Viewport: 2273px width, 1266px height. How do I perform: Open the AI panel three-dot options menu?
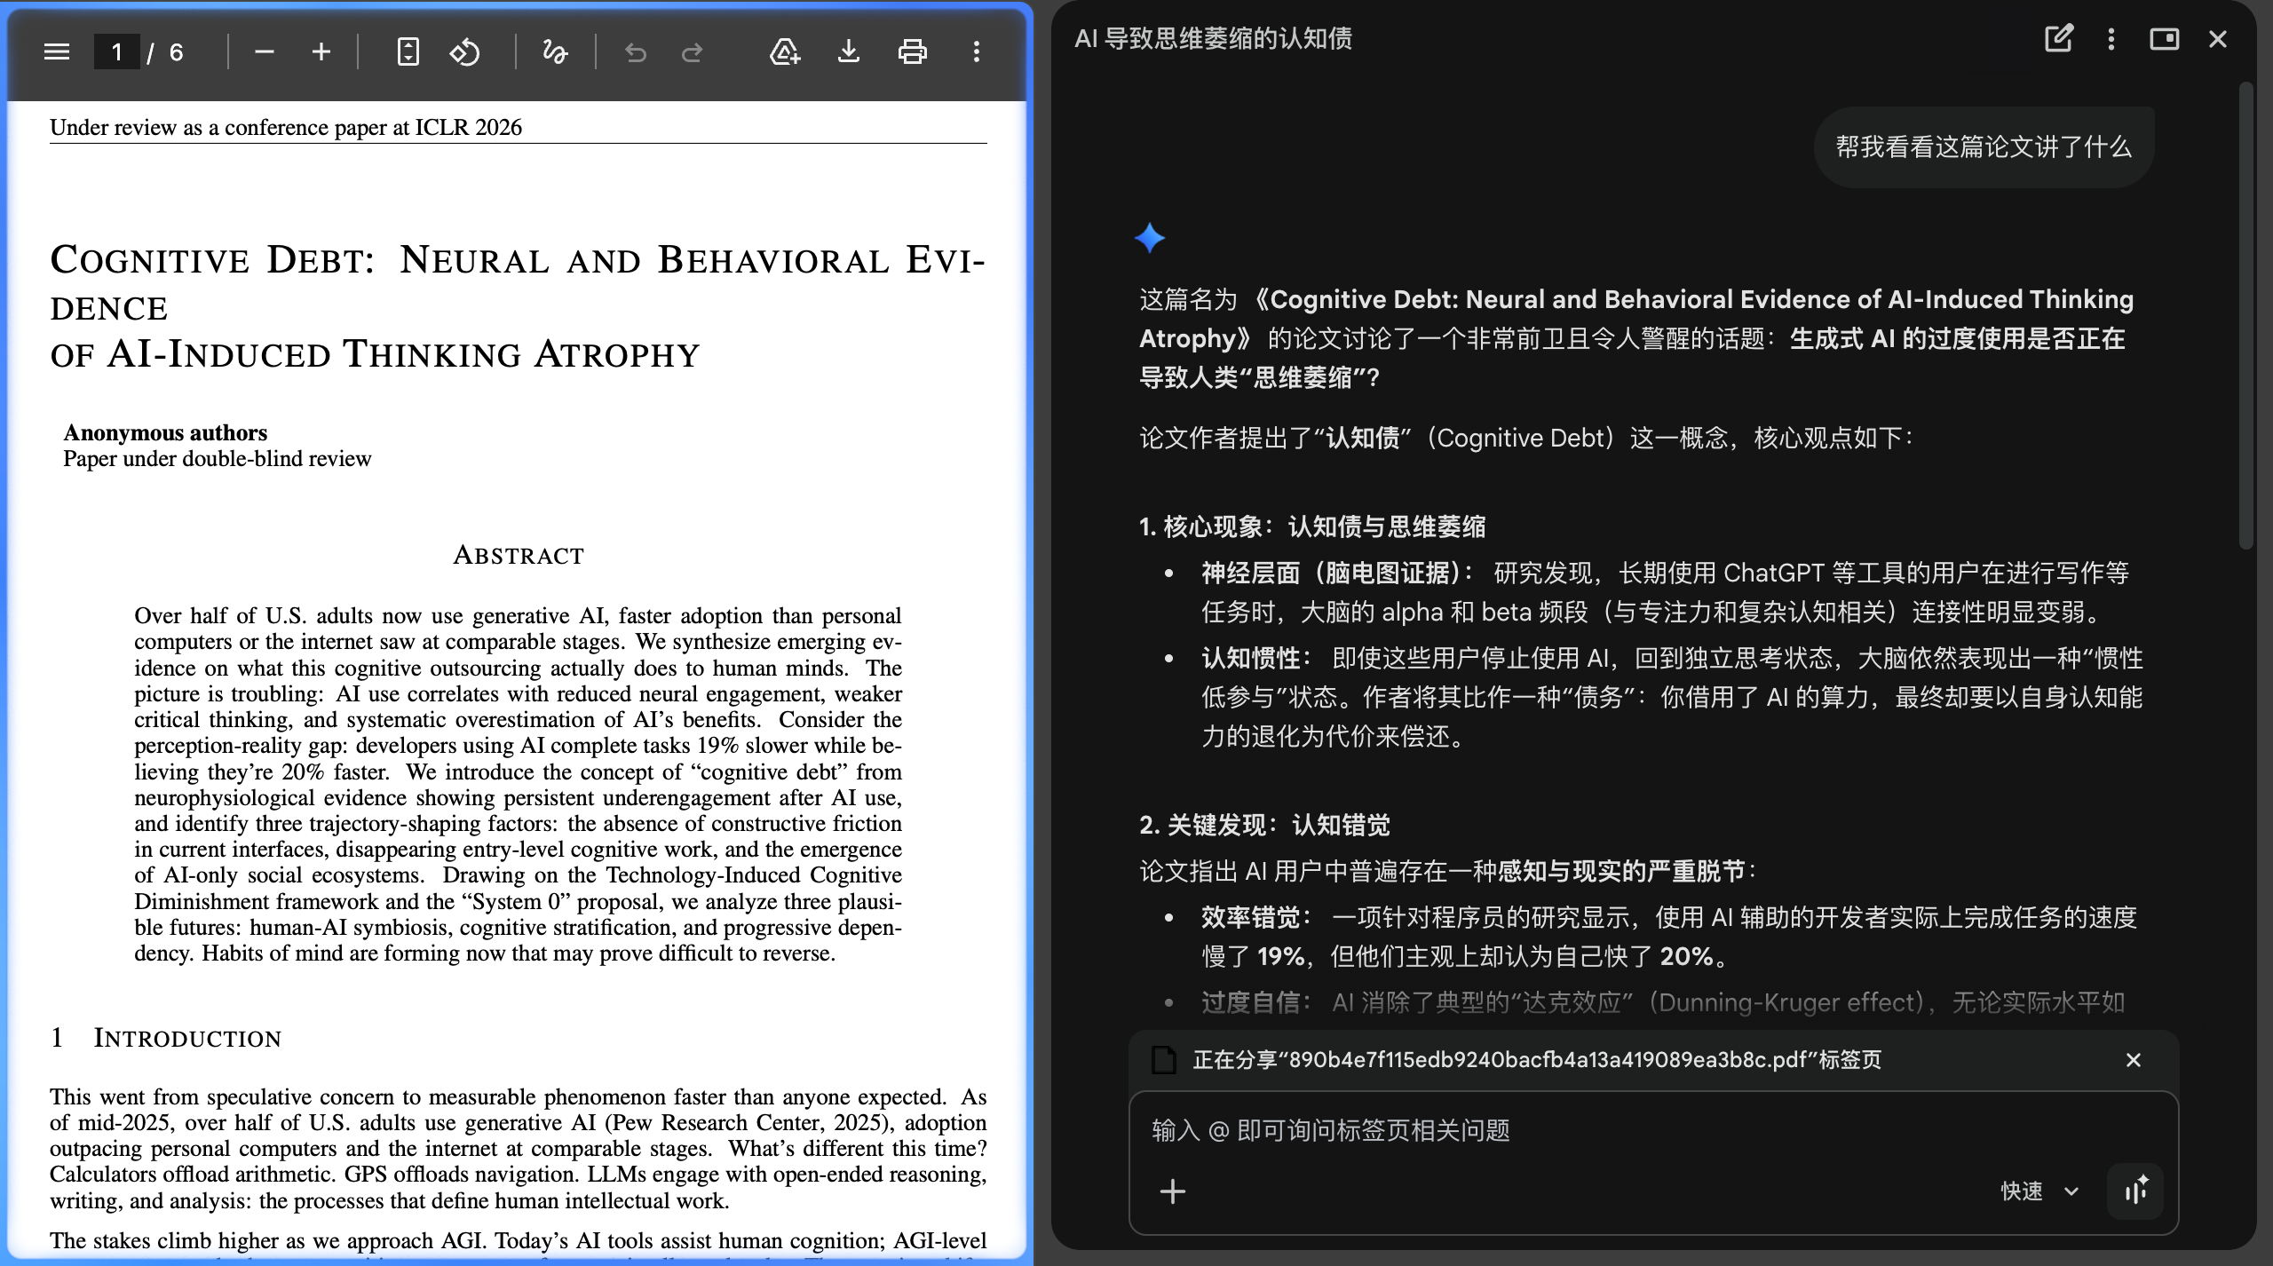(x=2111, y=39)
